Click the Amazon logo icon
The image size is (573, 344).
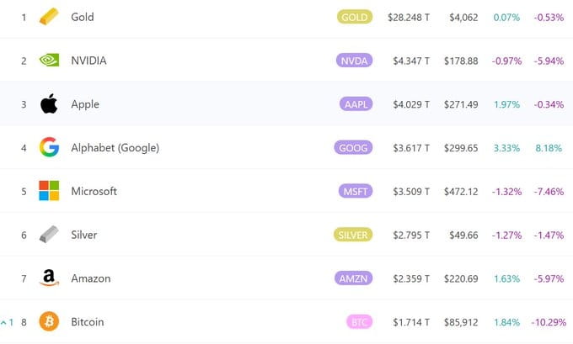point(49,278)
